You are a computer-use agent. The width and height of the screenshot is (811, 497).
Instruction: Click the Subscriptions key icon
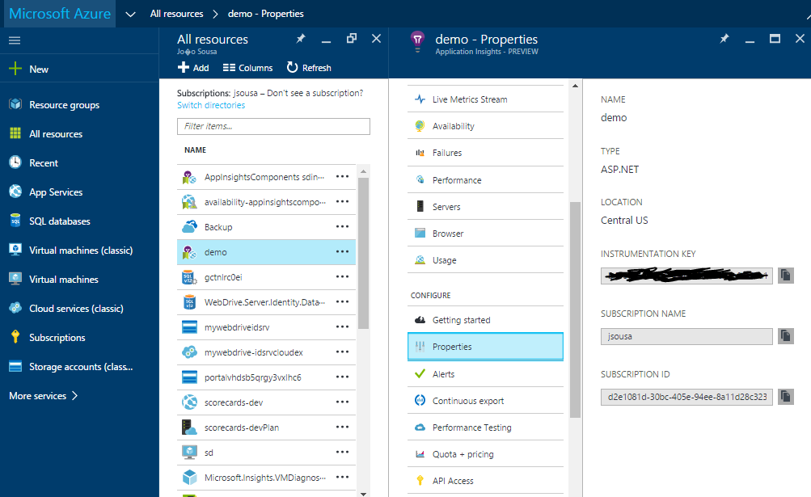[15, 337]
